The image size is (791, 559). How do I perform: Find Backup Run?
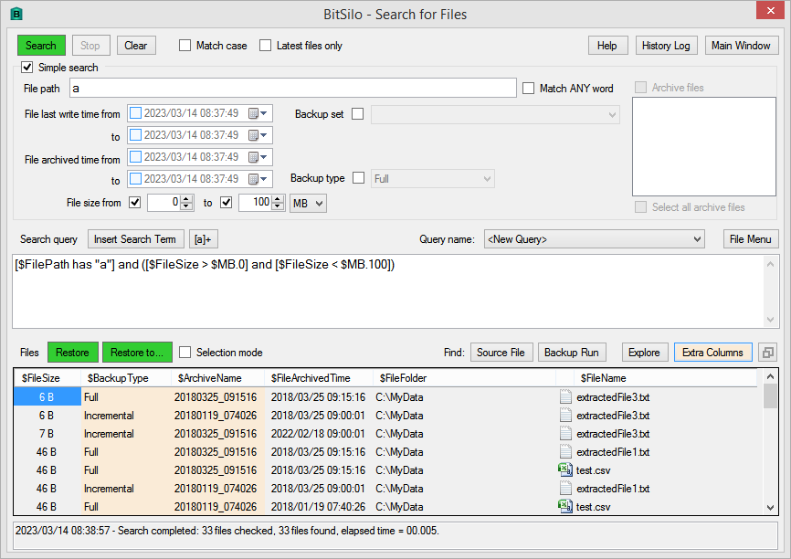572,353
